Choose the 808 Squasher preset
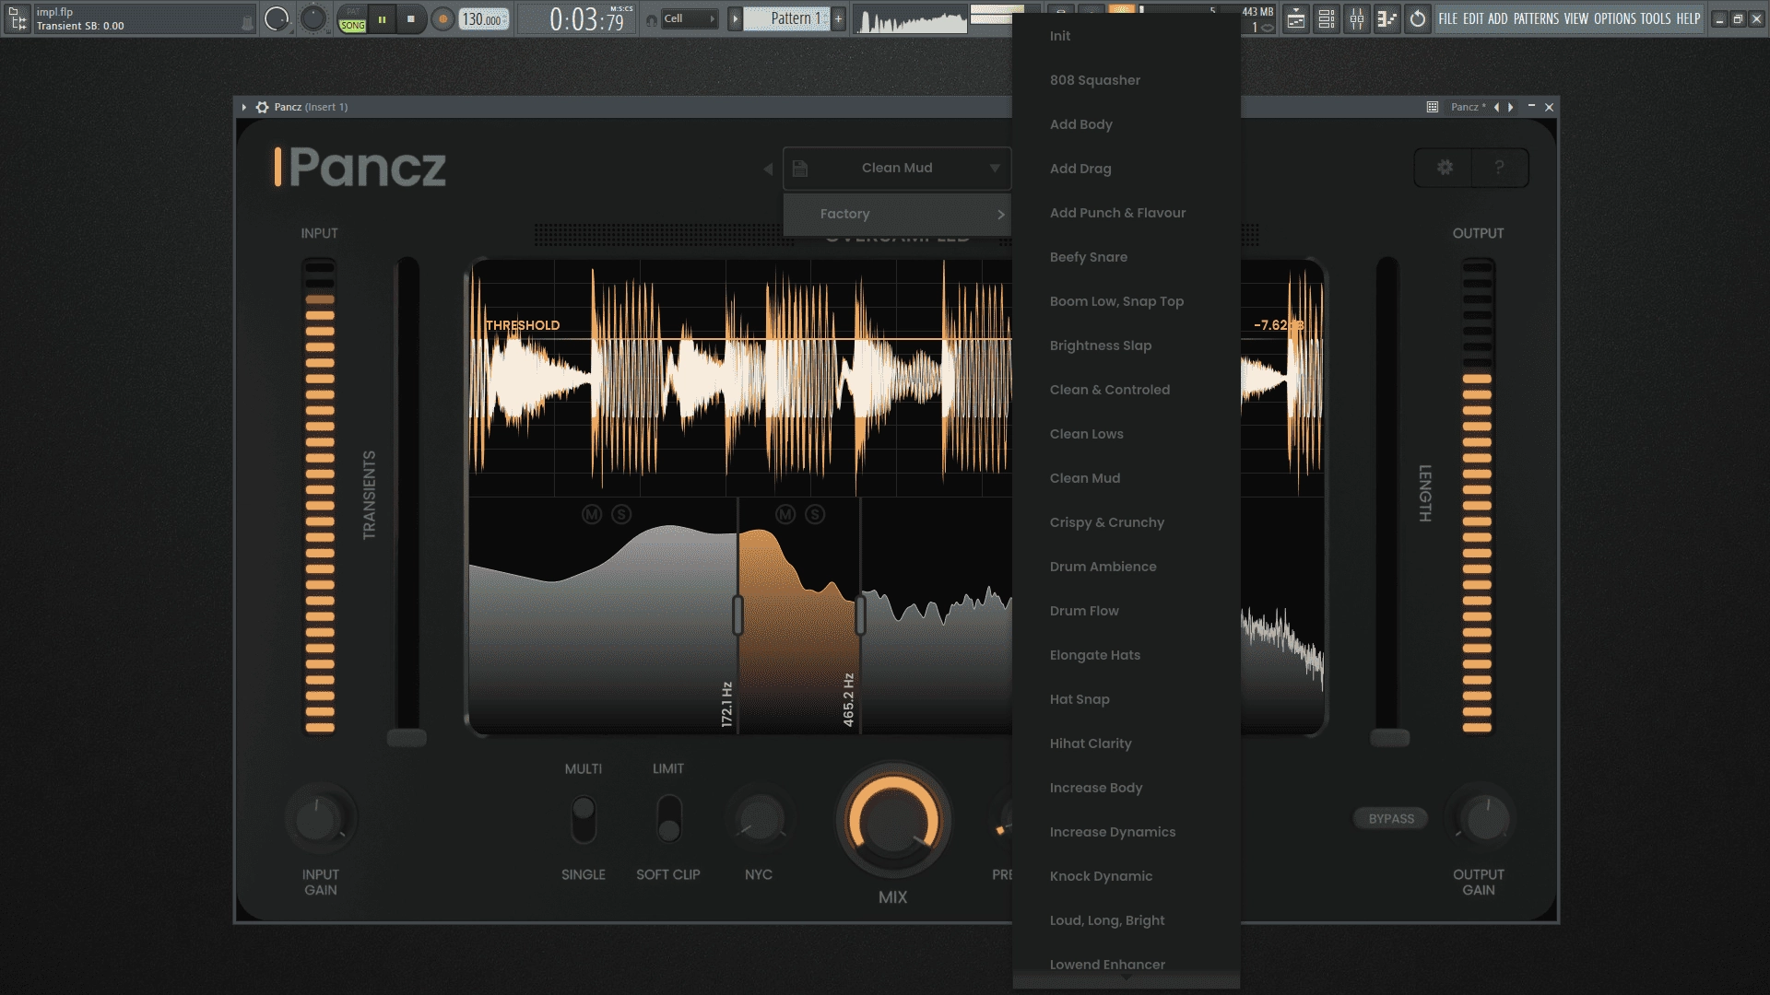The image size is (1770, 995). click(1126, 80)
